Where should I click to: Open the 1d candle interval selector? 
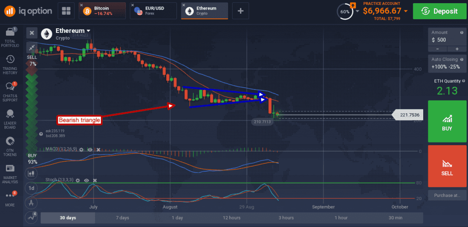coord(32,188)
